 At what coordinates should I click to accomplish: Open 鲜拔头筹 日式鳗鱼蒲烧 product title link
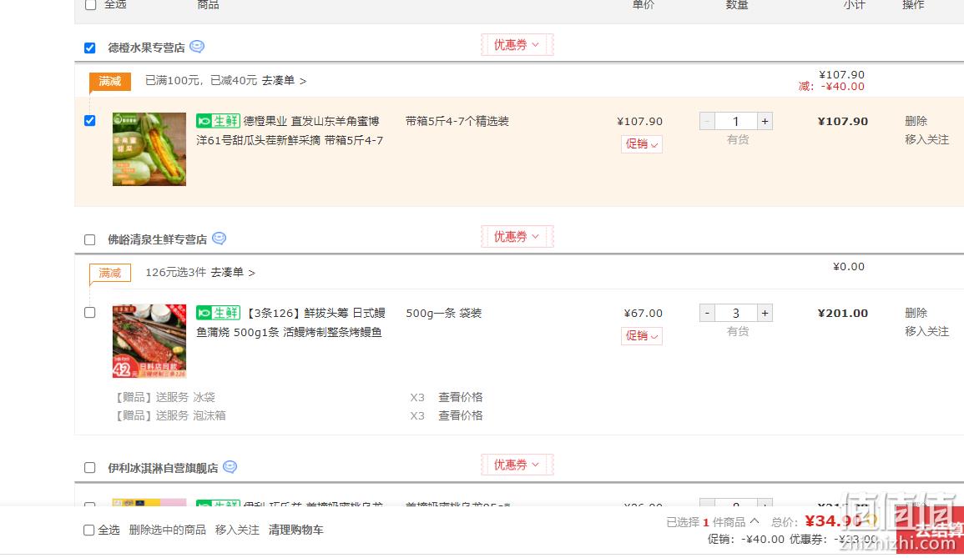[290, 323]
